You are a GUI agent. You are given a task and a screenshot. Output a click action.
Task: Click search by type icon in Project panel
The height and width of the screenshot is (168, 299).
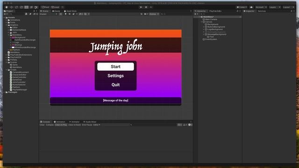pyautogui.click(x=26, y=14)
